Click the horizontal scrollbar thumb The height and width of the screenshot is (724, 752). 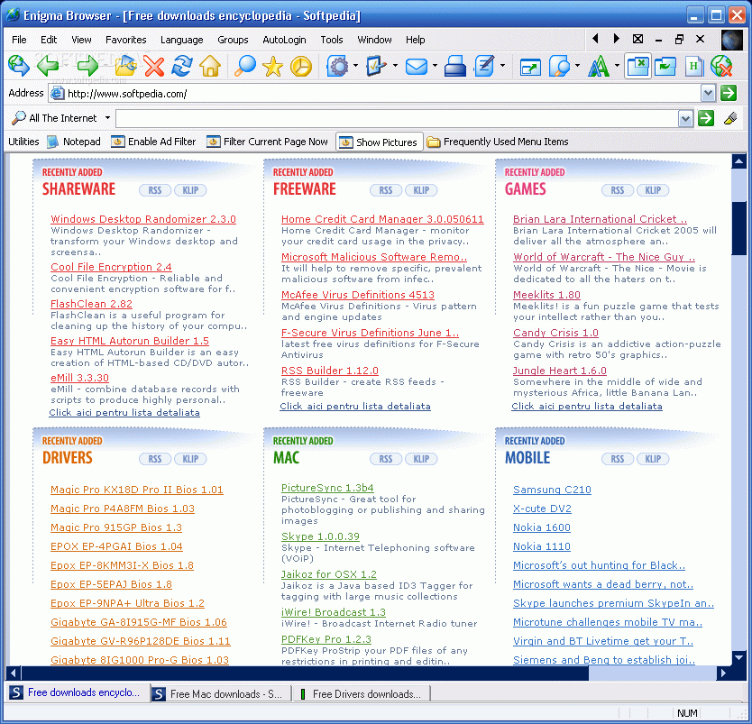pyautogui.click(x=305, y=674)
